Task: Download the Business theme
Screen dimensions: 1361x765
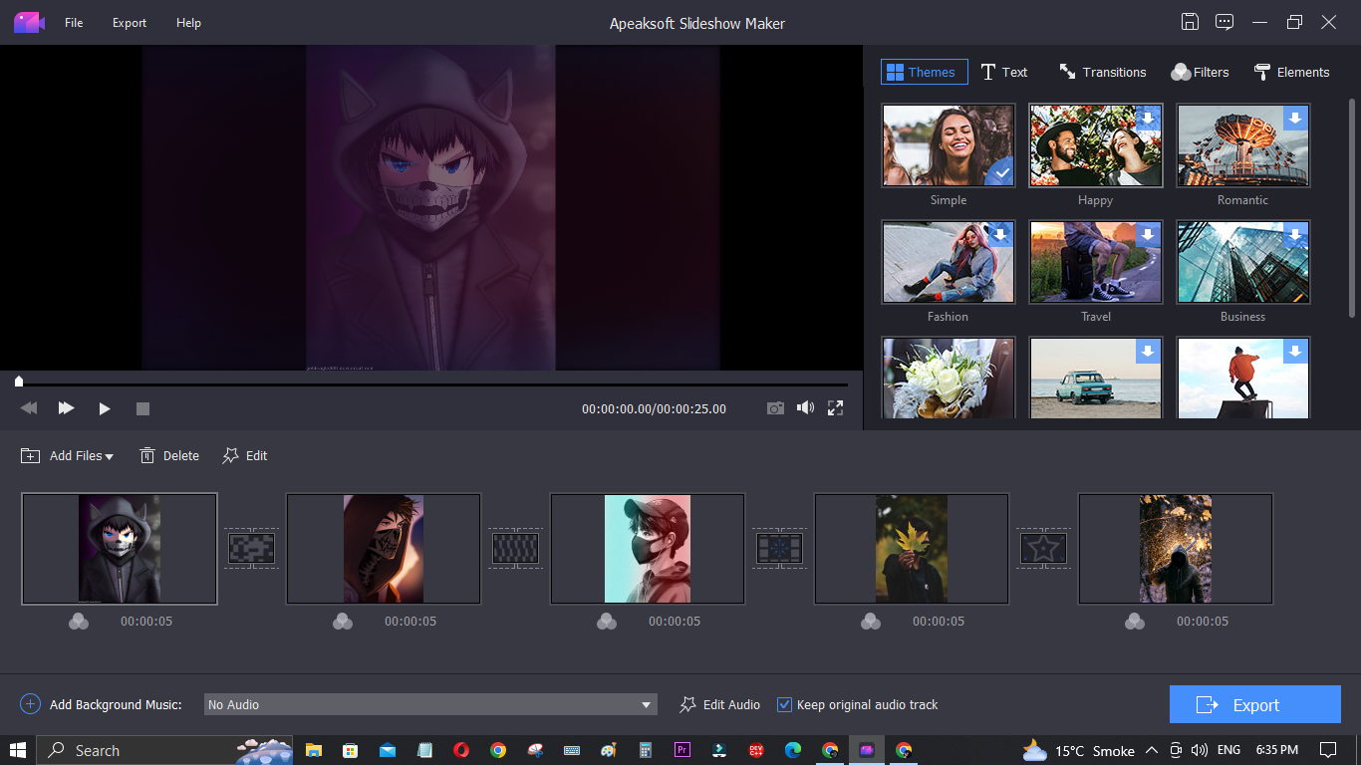Action: pyautogui.click(x=1295, y=235)
